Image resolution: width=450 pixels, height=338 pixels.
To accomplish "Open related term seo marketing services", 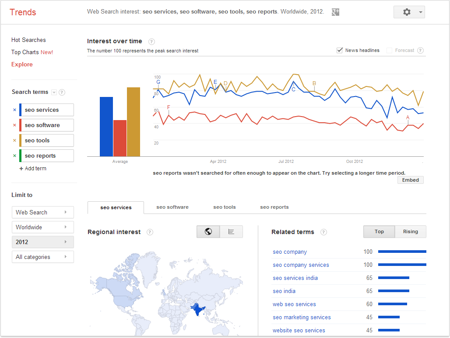I will click(x=302, y=317).
